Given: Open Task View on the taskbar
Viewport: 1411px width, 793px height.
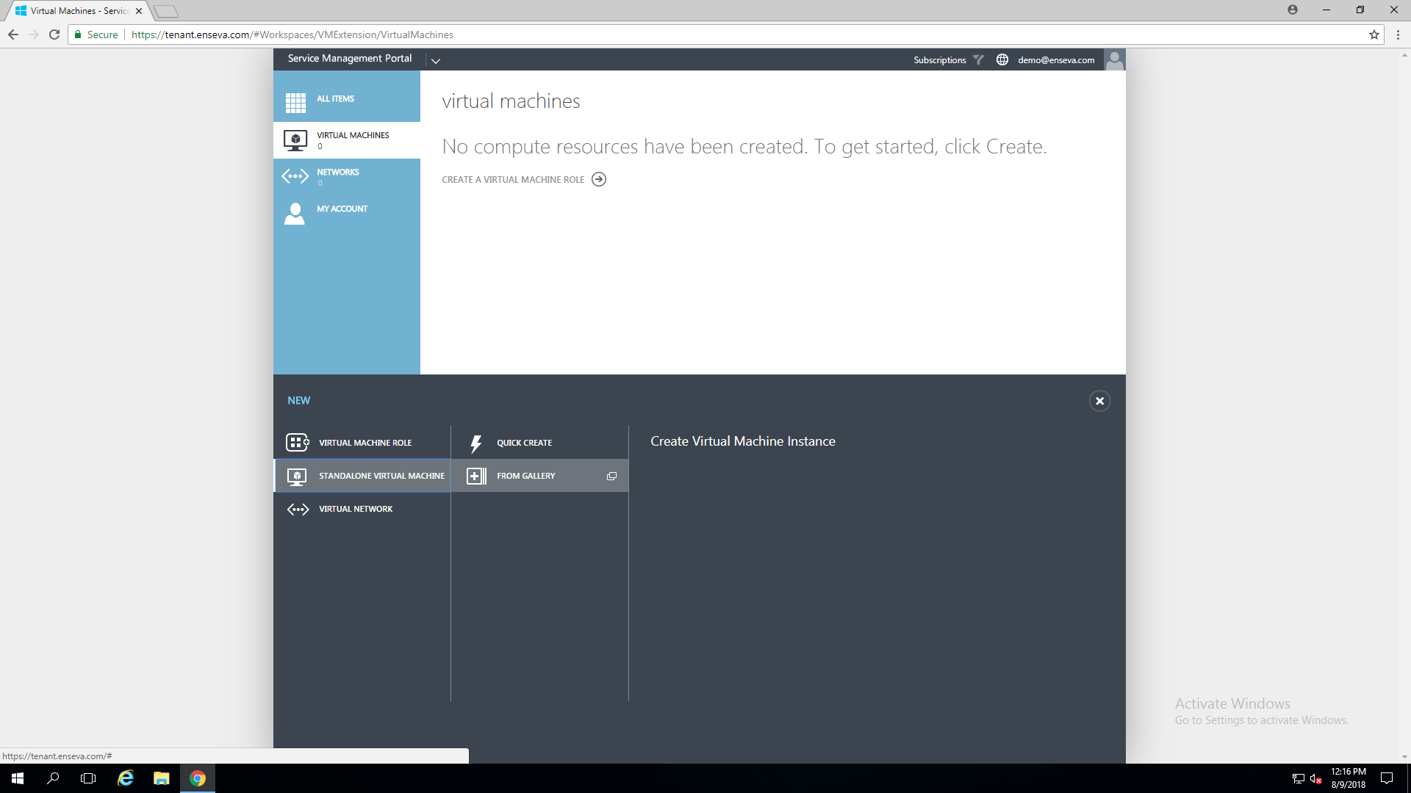Looking at the screenshot, I should click(88, 778).
